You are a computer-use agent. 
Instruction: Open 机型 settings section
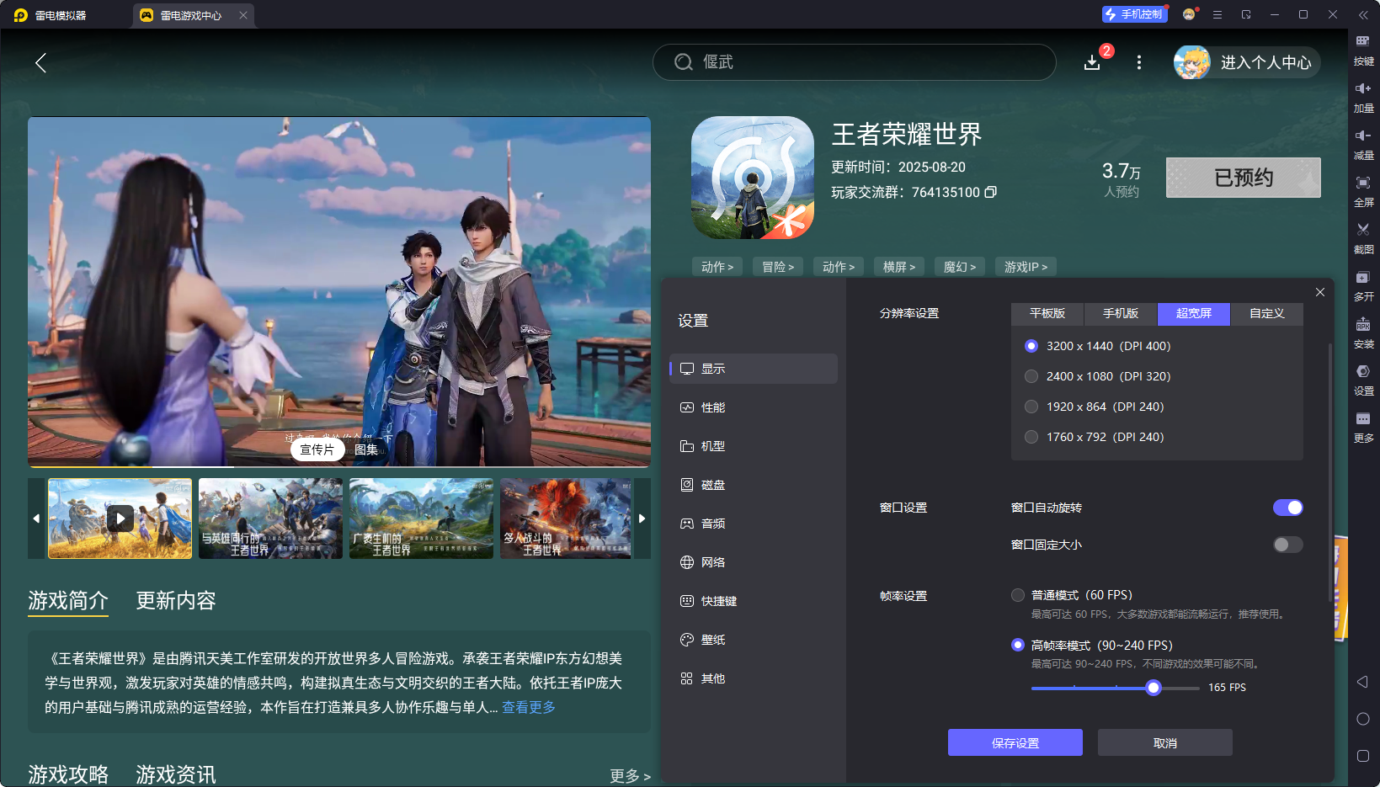(x=754, y=446)
